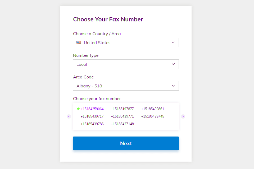Click the highlighted number +15184259064
This screenshot has width=254, height=169.
[x=92, y=109]
